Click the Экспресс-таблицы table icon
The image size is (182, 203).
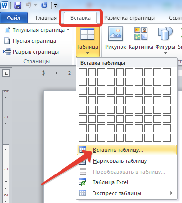click(83, 193)
